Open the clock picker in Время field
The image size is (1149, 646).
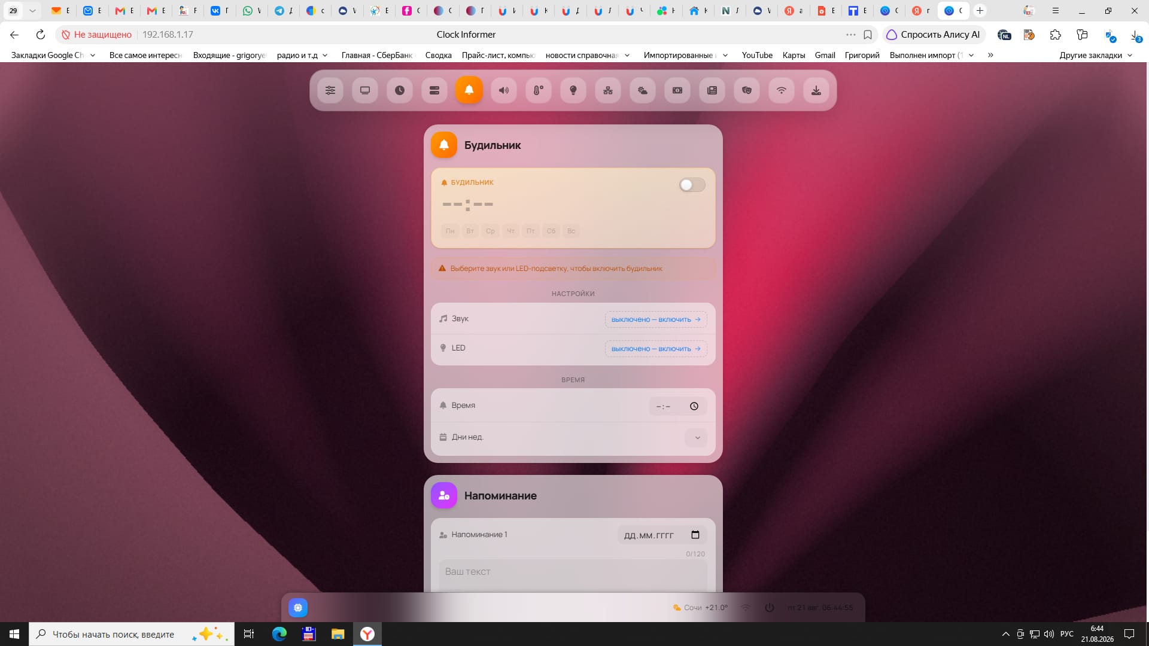coord(694,406)
